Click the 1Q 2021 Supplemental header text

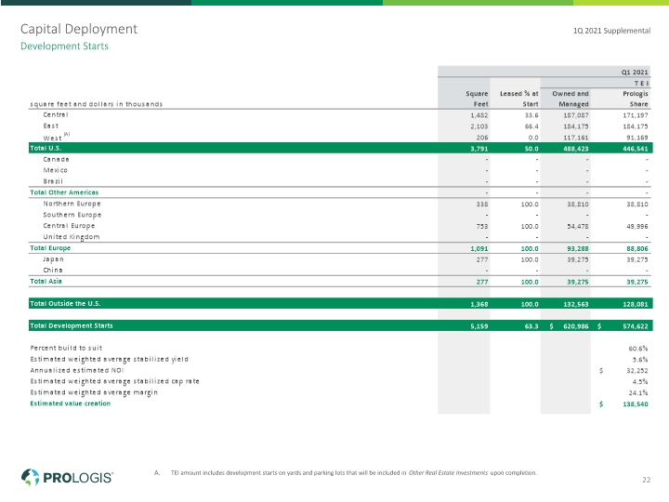tap(611, 31)
